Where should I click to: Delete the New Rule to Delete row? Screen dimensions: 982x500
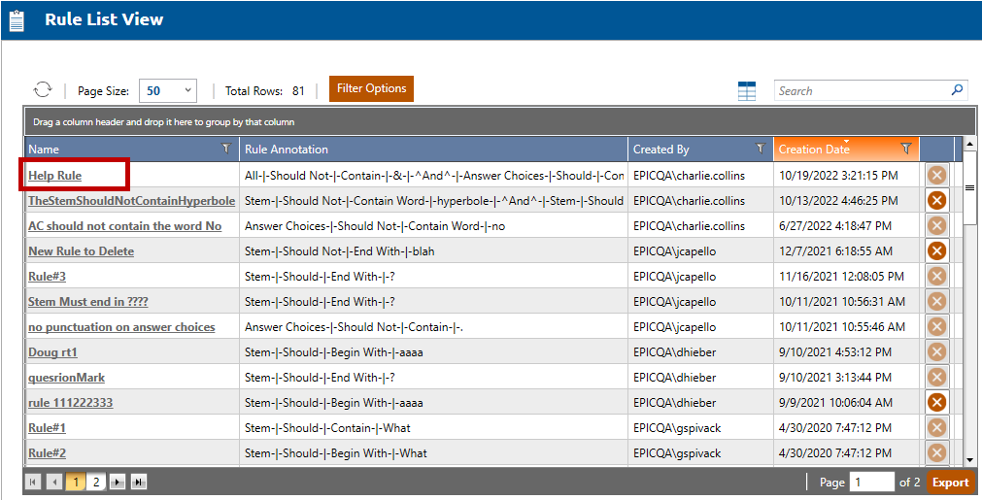(x=936, y=250)
